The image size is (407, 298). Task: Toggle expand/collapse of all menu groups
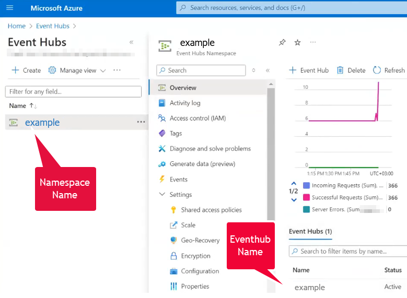[253, 70]
